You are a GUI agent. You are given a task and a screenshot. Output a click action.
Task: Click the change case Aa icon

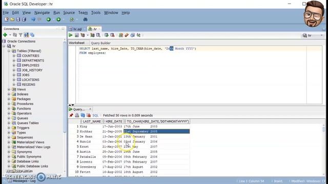[x=138, y=35]
